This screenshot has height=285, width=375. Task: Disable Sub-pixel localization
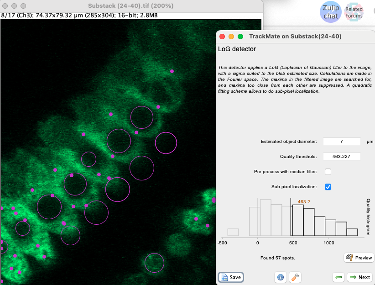[x=328, y=187]
